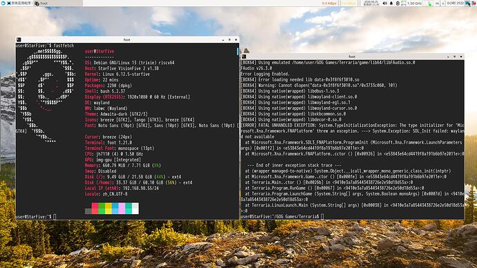Open the applications menu in the top panel
This screenshot has height=268, width=477.
click(x=19, y=3)
